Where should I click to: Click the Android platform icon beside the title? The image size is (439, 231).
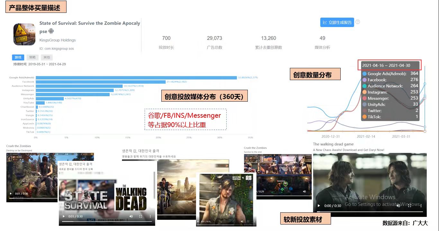[51, 31]
